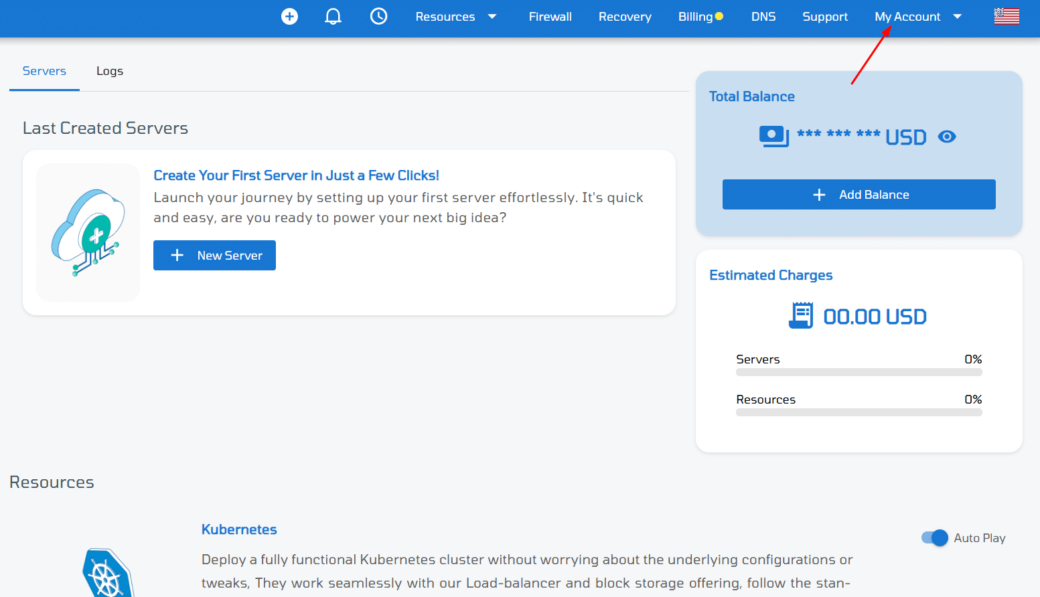Open the Billing menu item
Screen dimensions: 1040x597
click(x=695, y=16)
